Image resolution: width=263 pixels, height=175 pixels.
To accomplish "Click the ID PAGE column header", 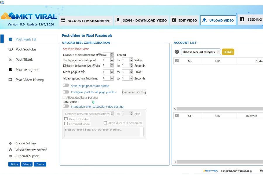I will tap(250, 116).
